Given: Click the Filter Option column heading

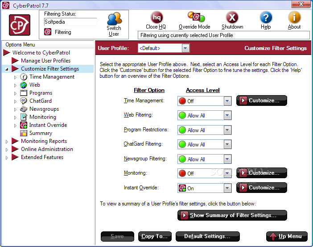Looking at the screenshot, I should [149, 90].
